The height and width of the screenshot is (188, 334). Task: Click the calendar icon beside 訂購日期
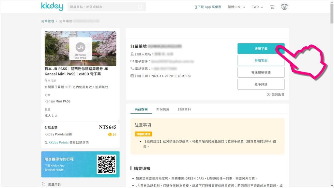(x=132, y=76)
